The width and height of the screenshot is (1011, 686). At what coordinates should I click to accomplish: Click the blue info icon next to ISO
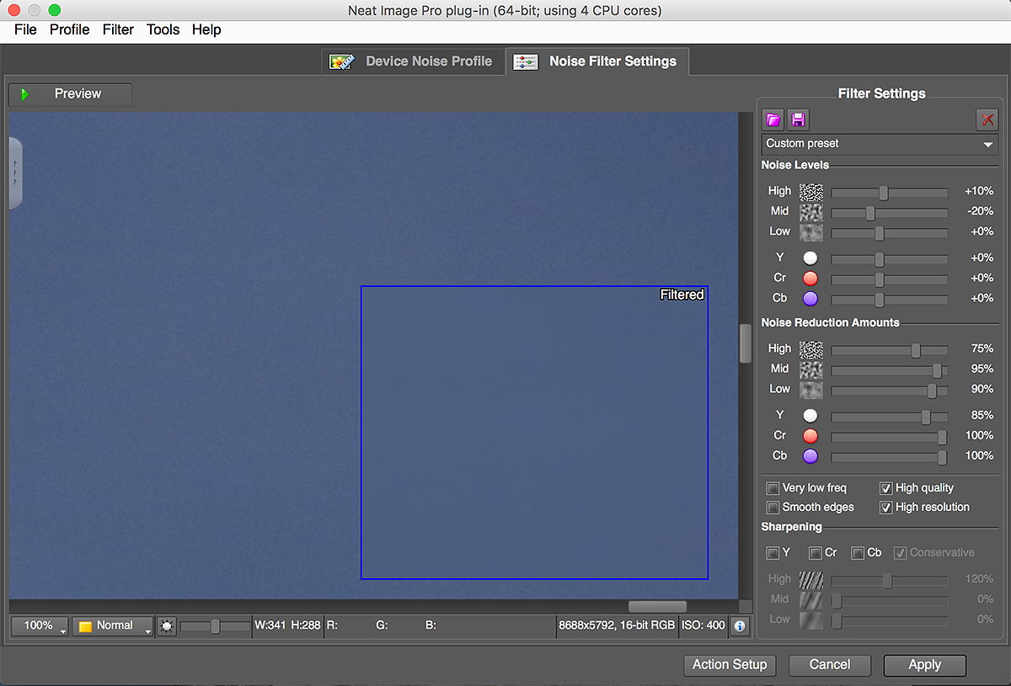tap(740, 626)
